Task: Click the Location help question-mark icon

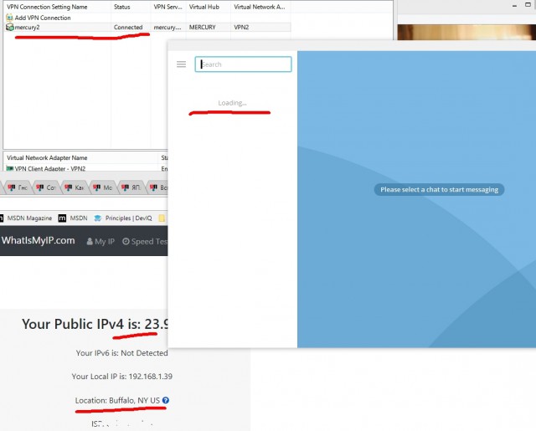Action: (x=166, y=401)
